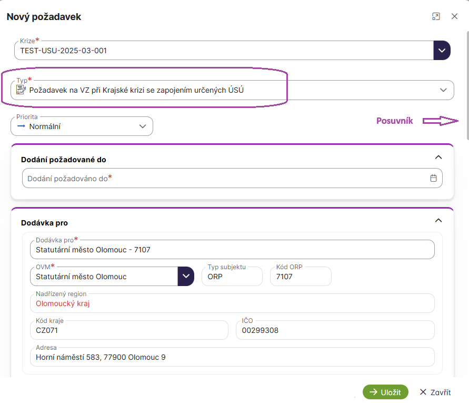Open the OVM dropdown arrow

[186, 276]
